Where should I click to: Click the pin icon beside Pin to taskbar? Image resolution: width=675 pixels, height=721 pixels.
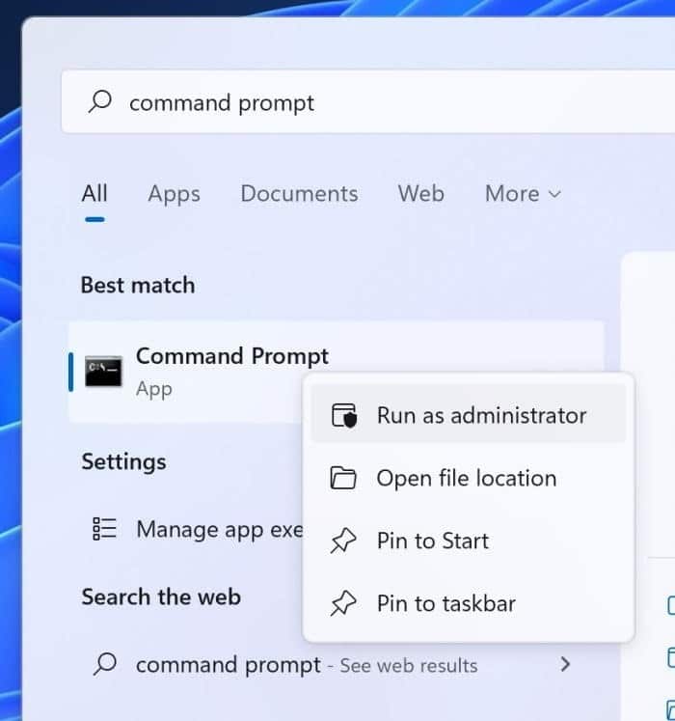pyautogui.click(x=343, y=603)
